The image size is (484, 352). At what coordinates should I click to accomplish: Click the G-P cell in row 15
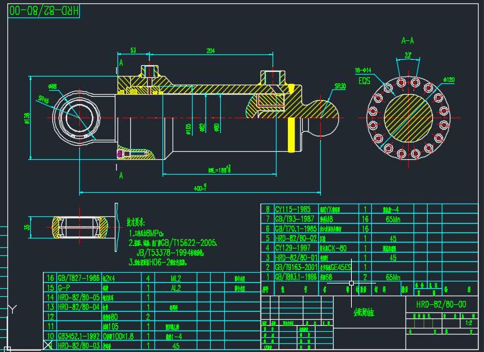pyautogui.click(x=64, y=288)
